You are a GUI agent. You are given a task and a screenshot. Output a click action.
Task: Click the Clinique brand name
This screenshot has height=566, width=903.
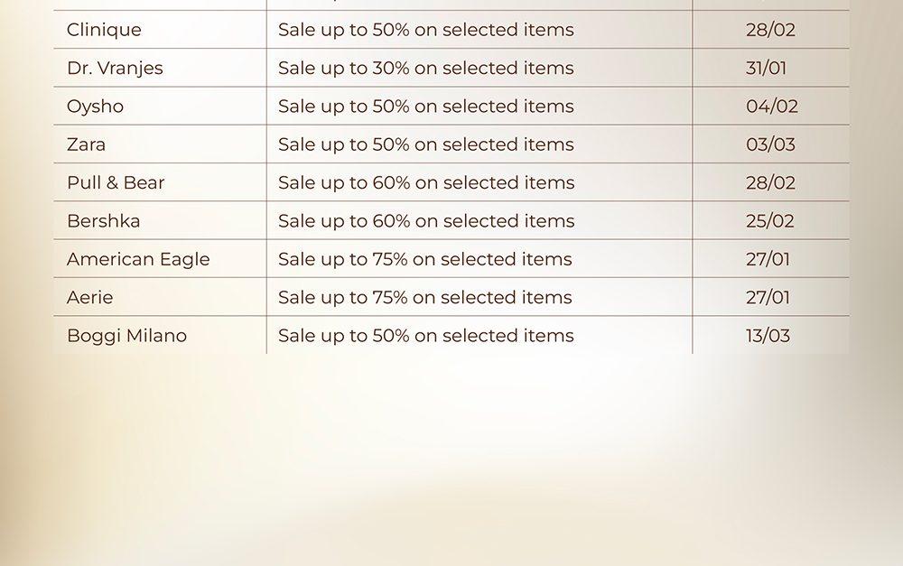coord(104,30)
